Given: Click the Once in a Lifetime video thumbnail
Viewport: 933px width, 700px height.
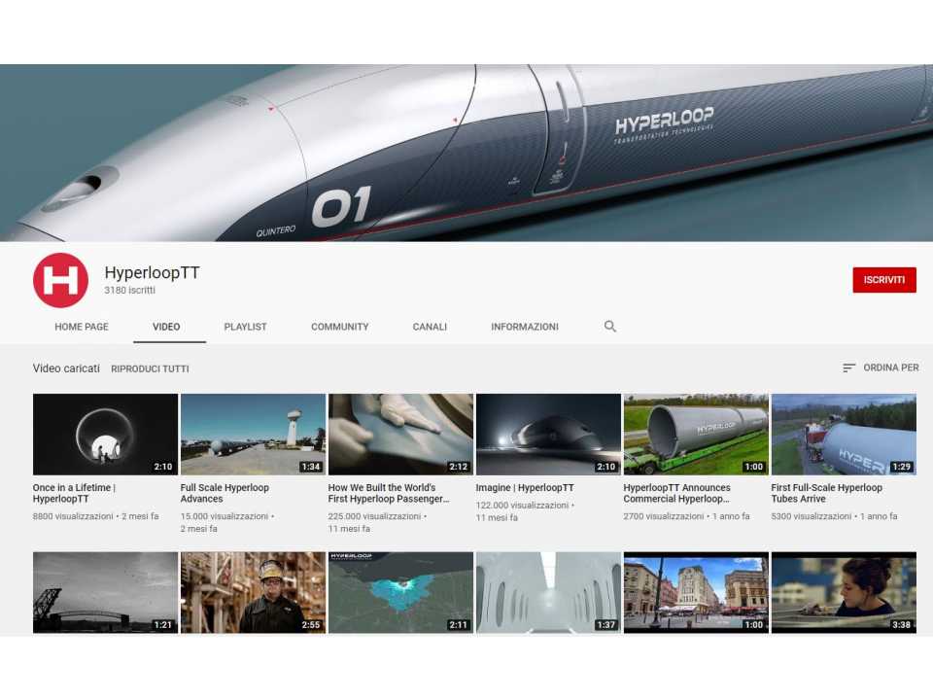Looking at the screenshot, I should (104, 434).
